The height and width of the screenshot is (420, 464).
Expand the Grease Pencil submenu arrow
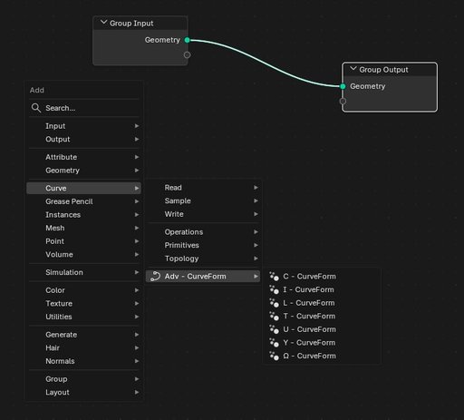point(137,201)
